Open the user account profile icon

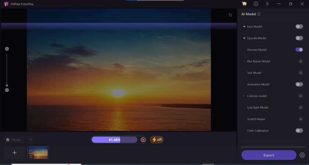click(256, 4)
